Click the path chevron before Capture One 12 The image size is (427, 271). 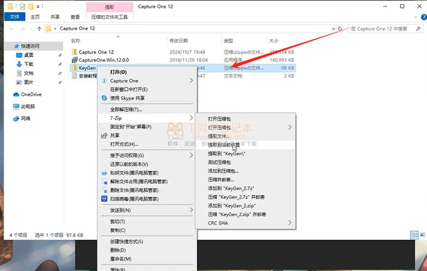[x=55, y=28]
